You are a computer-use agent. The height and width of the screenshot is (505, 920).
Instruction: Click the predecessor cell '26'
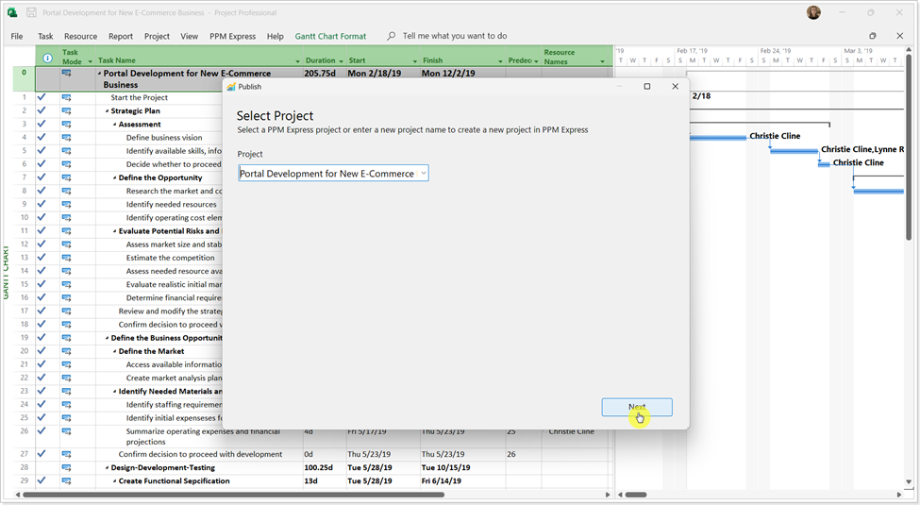click(x=511, y=455)
